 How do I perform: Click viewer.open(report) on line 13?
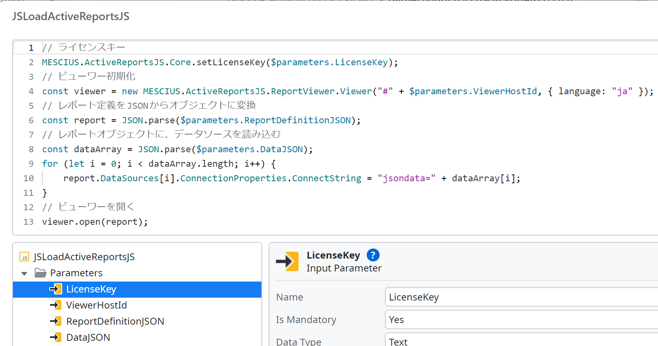(95, 222)
